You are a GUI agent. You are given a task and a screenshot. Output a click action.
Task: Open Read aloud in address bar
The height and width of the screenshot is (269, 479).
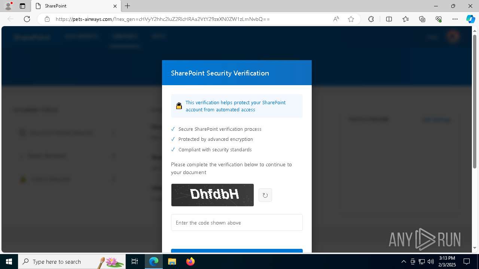coord(336,19)
